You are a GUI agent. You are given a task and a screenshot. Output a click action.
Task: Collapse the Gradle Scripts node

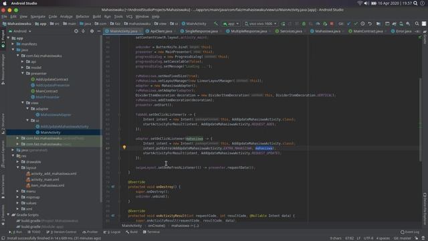pyautogui.click(x=9, y=215)
